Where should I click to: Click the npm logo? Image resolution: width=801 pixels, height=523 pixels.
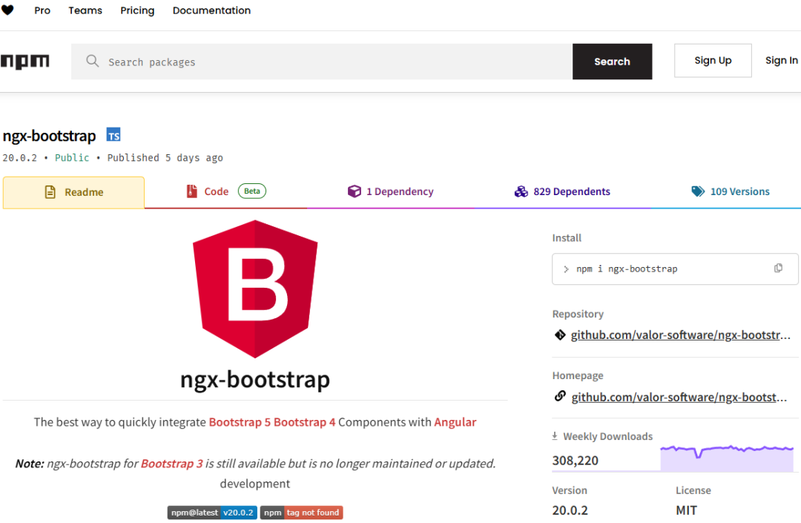tap(25, 62)
